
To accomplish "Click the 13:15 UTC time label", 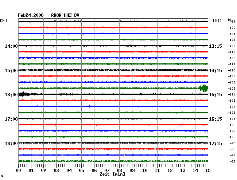I will tap(215, 46).
